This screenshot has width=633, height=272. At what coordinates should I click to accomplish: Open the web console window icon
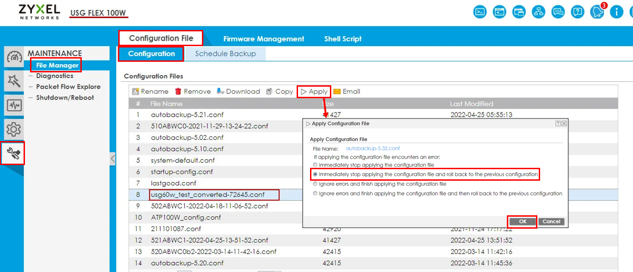(x=499, y=12)
